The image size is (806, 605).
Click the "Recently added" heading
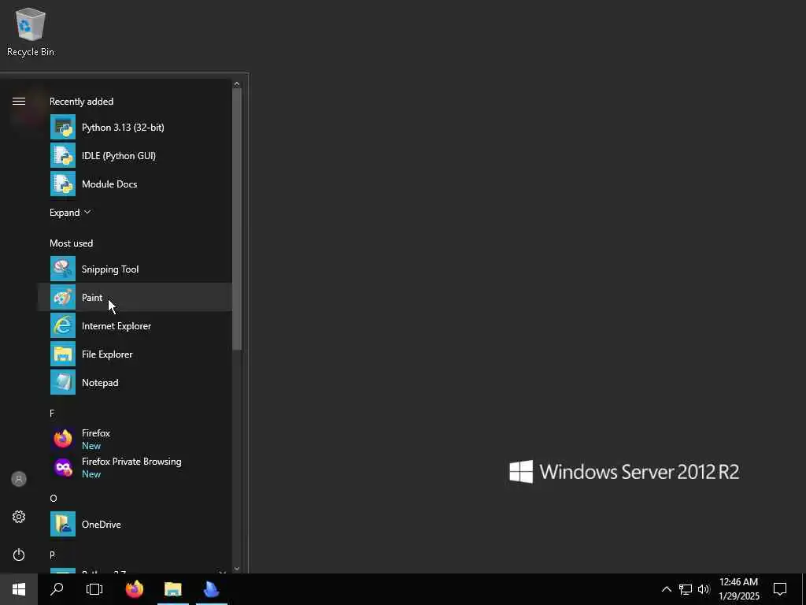click(x=81, y=102)
